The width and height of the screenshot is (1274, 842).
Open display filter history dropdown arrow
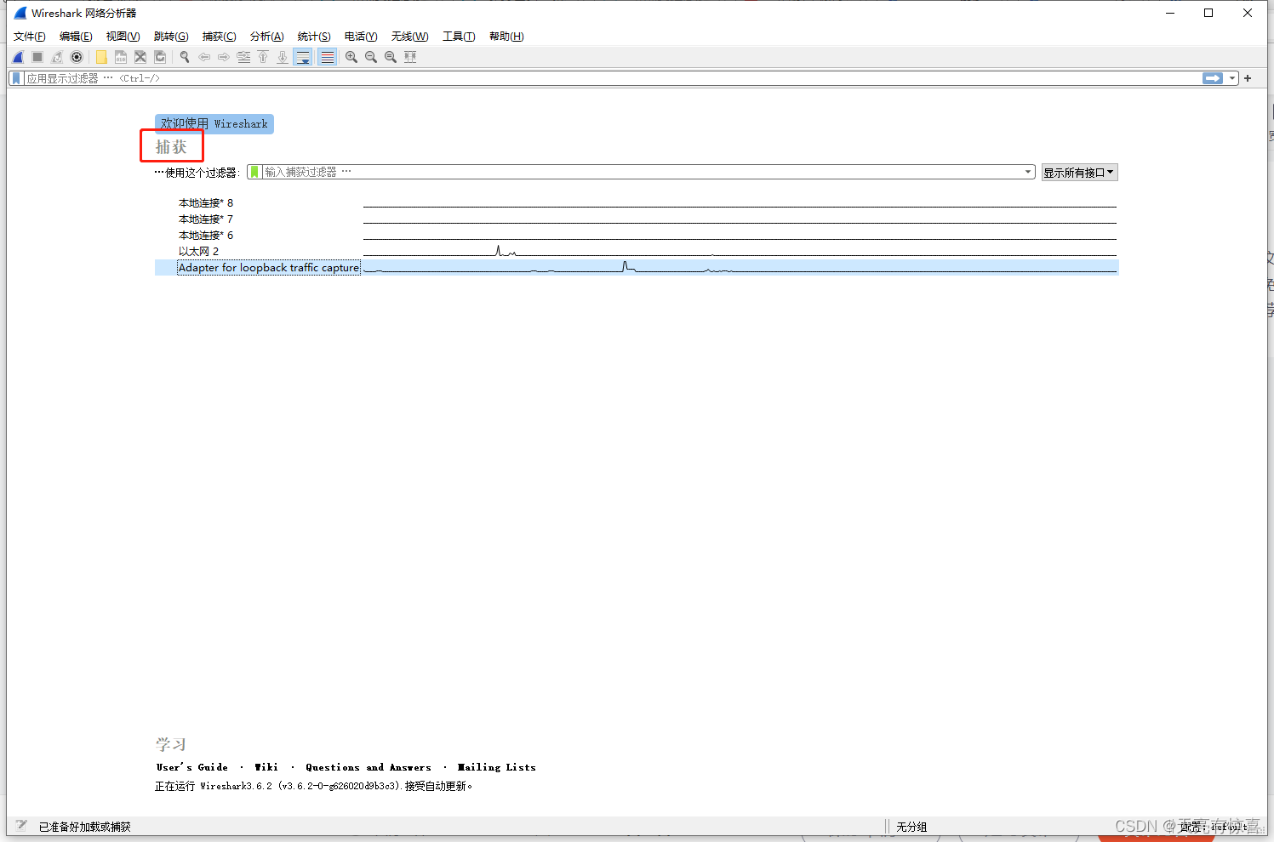pyautogui.click(x=1232, y=78)
